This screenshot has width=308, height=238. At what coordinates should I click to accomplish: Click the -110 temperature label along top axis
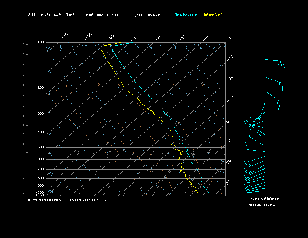[x=64, y=36]
